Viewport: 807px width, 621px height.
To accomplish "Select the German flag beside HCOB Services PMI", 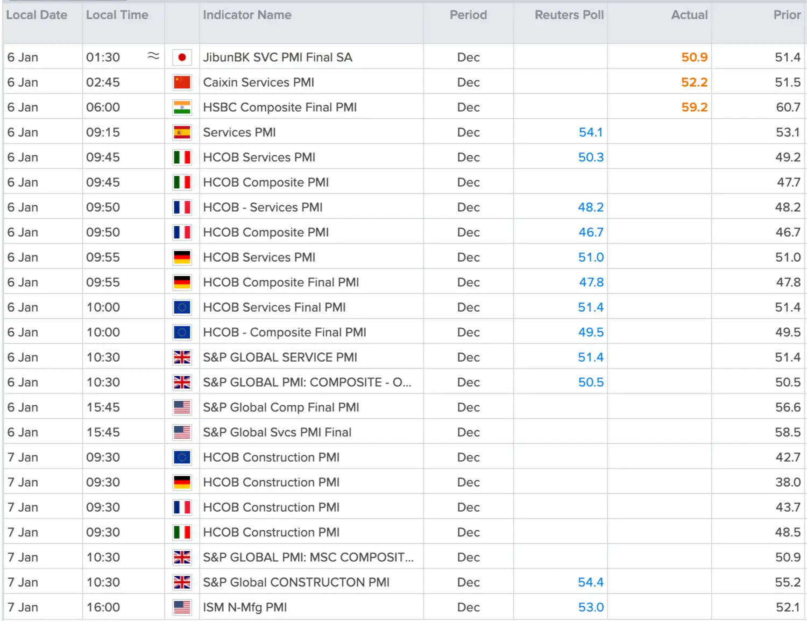I will click(x=182, y=257).
